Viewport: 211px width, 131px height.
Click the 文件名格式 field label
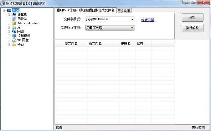click(x=73, y=19)
